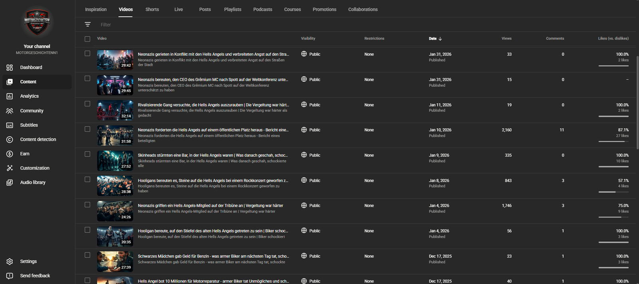Open the Earn dollar icon

point(10,154)
